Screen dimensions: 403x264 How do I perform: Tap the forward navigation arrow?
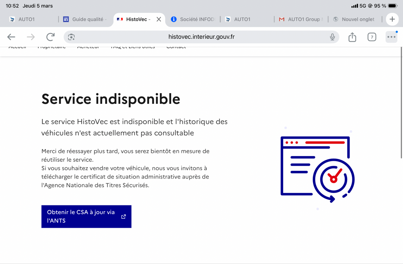click(31, 37)
